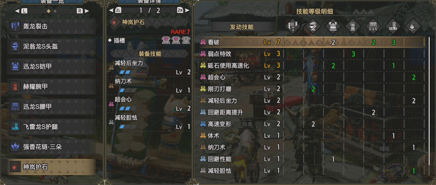
Task: Go to the next equipment list page with R
Action: 82,11
